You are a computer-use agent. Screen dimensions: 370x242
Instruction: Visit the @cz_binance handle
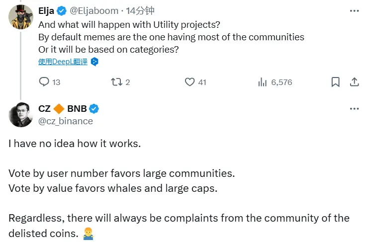(65, 121)
